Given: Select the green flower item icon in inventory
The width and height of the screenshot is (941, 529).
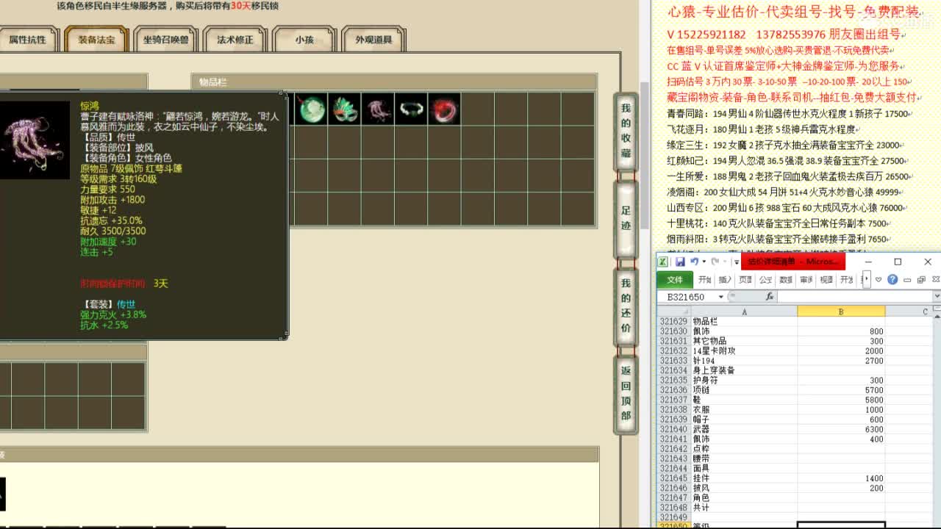Looking at the screenshot, I should 345,109.
